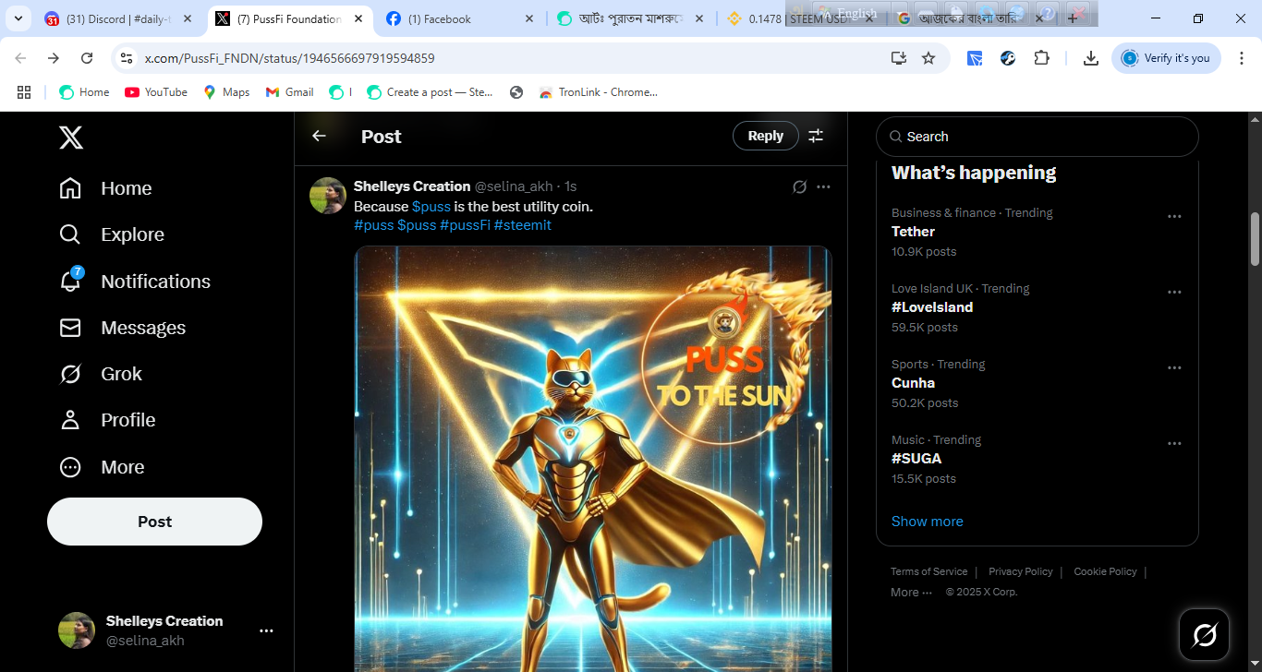Image resolution: width=1262 pixels, height=672 pixels.
Task: Click the X logo in the sidebar
Action: tap(71, 138)
